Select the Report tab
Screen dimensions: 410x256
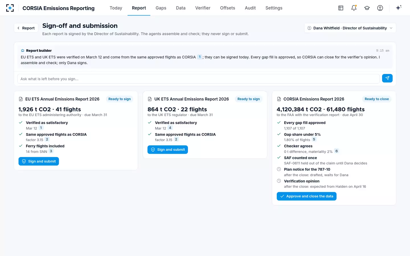(139, 8)
